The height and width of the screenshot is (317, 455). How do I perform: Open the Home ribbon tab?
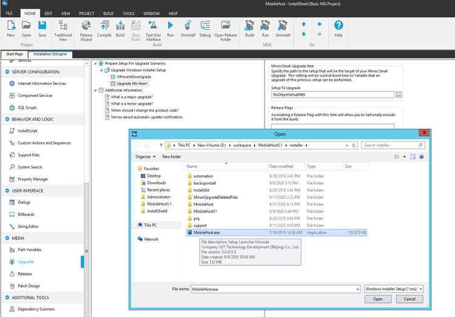[x=30, y=13]
